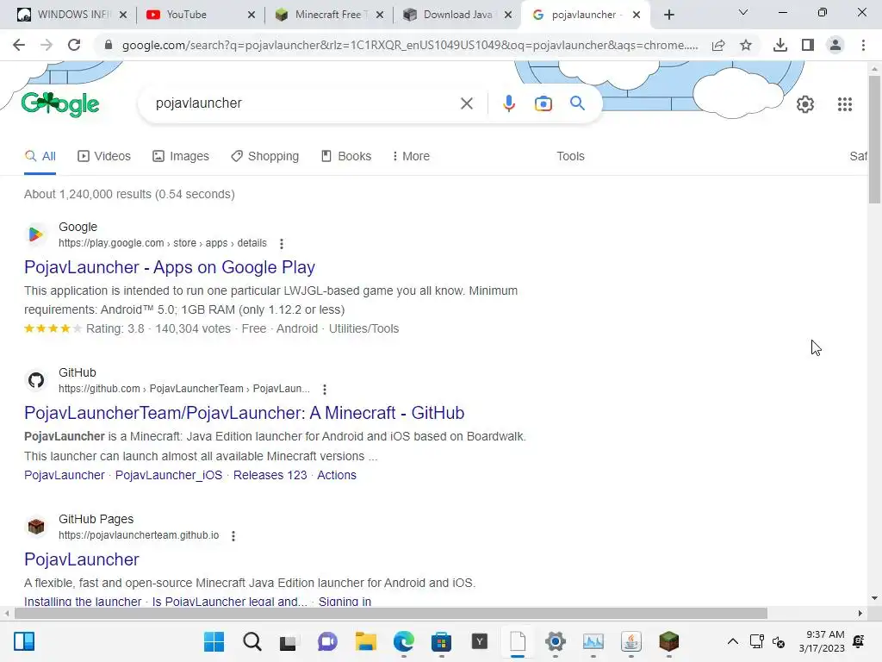Click the address bar URL

click(x=409, y=45)
